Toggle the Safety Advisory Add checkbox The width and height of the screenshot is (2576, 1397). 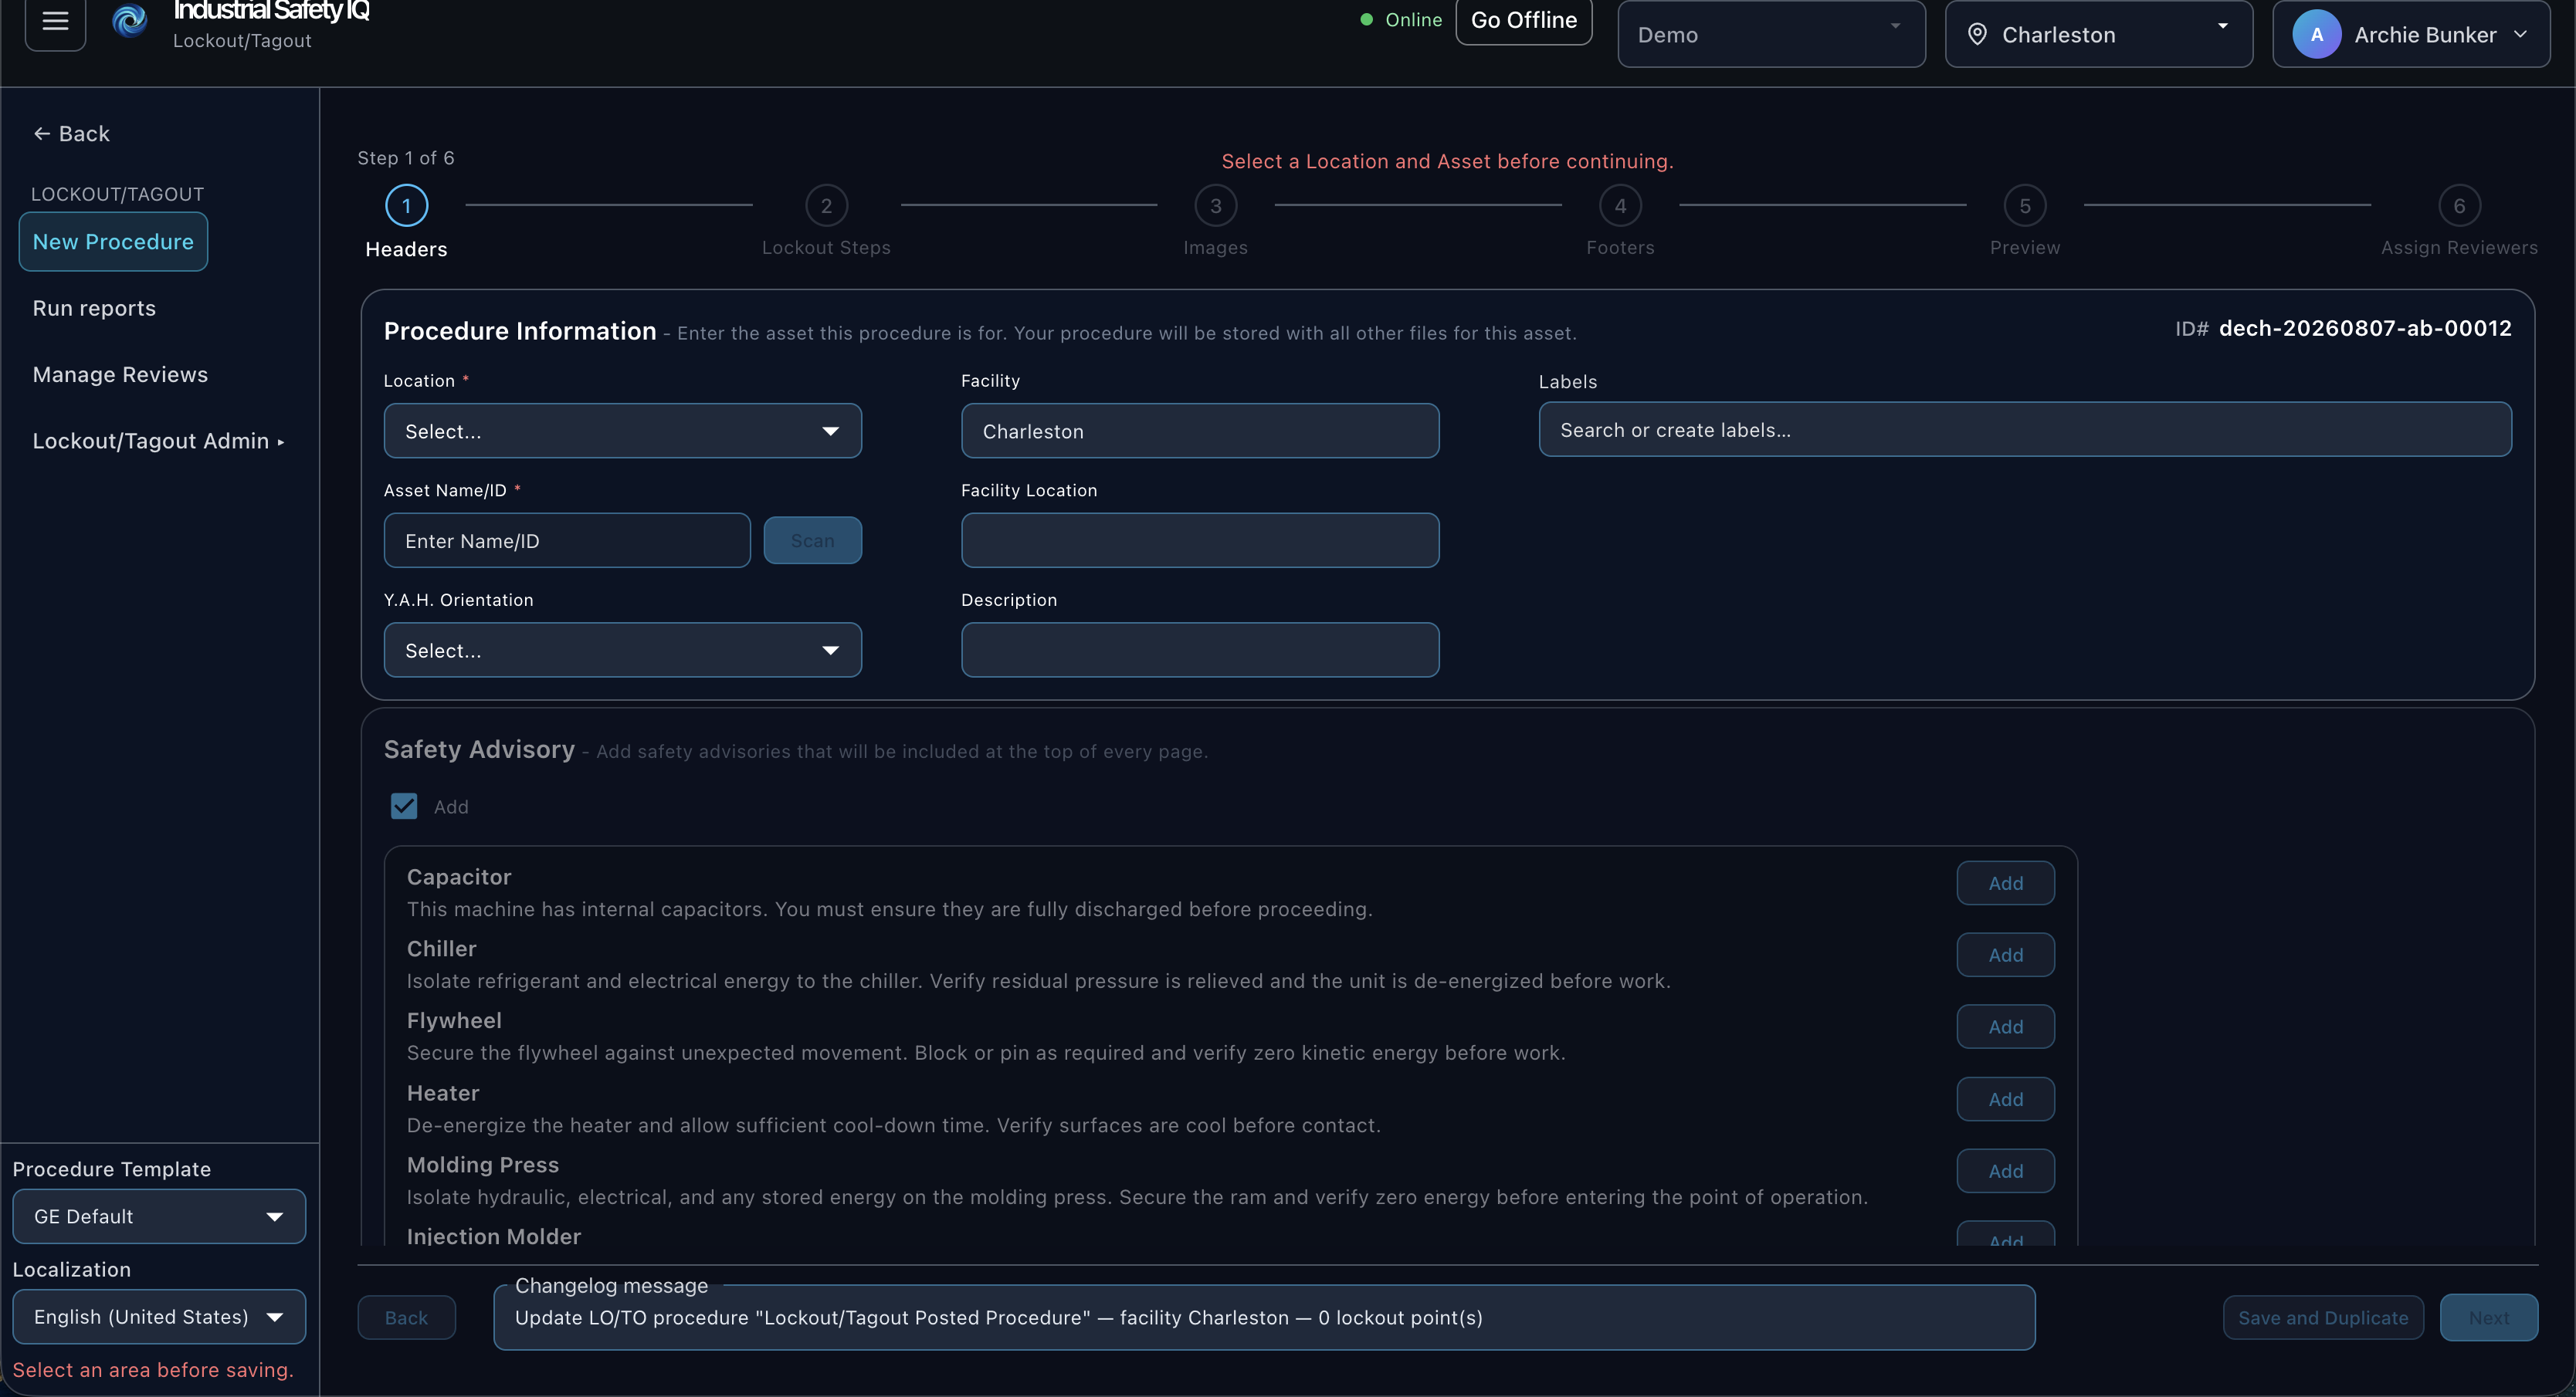(404, 807)
